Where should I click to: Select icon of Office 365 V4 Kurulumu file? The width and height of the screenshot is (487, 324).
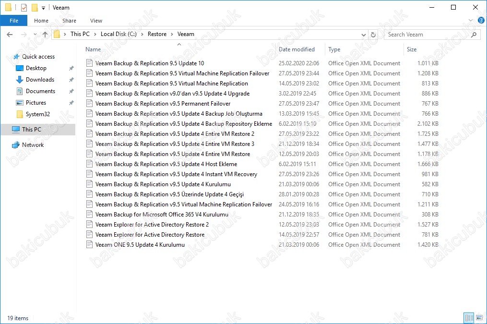pyautogui.click(x=89, y=215)
